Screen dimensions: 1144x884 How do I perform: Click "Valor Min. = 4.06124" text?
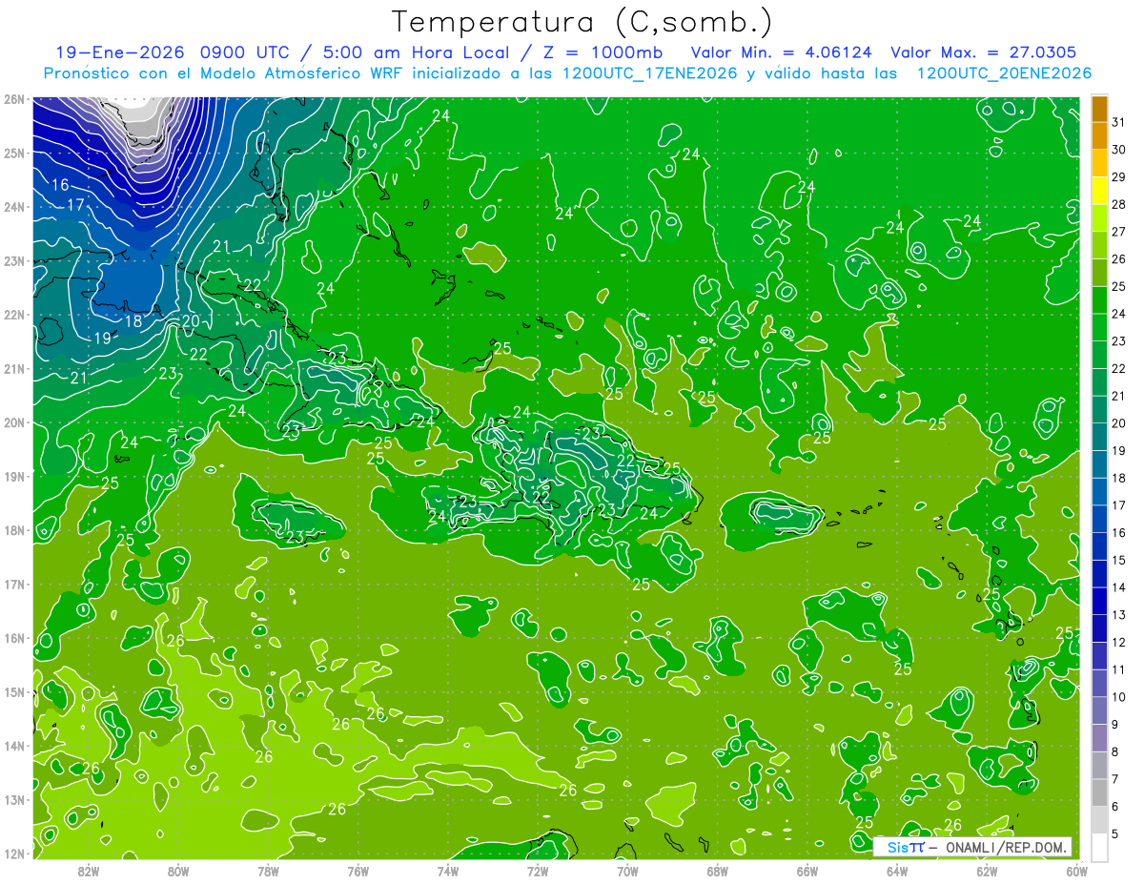(783, 51)
